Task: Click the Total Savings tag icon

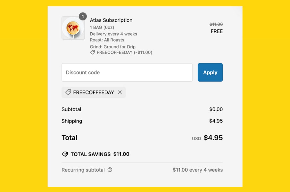Action: 65,154
